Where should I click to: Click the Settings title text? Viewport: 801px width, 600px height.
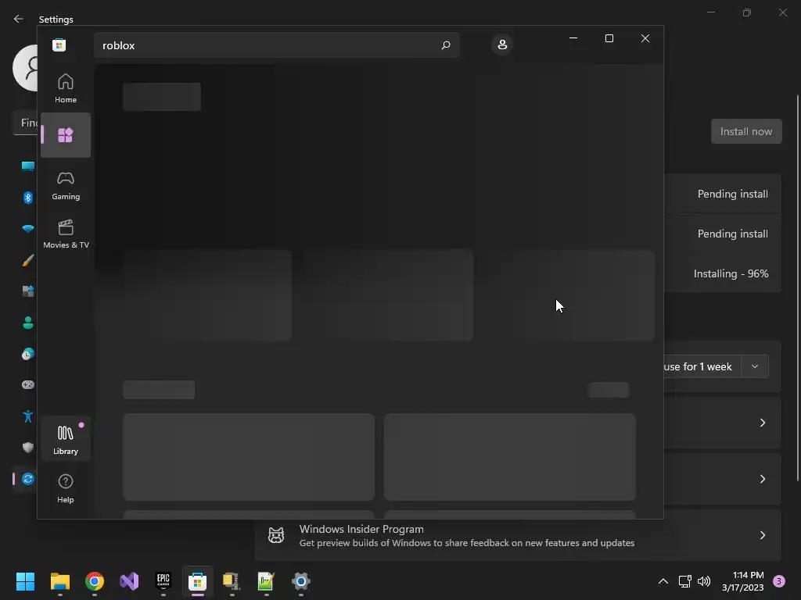point(56,20)
